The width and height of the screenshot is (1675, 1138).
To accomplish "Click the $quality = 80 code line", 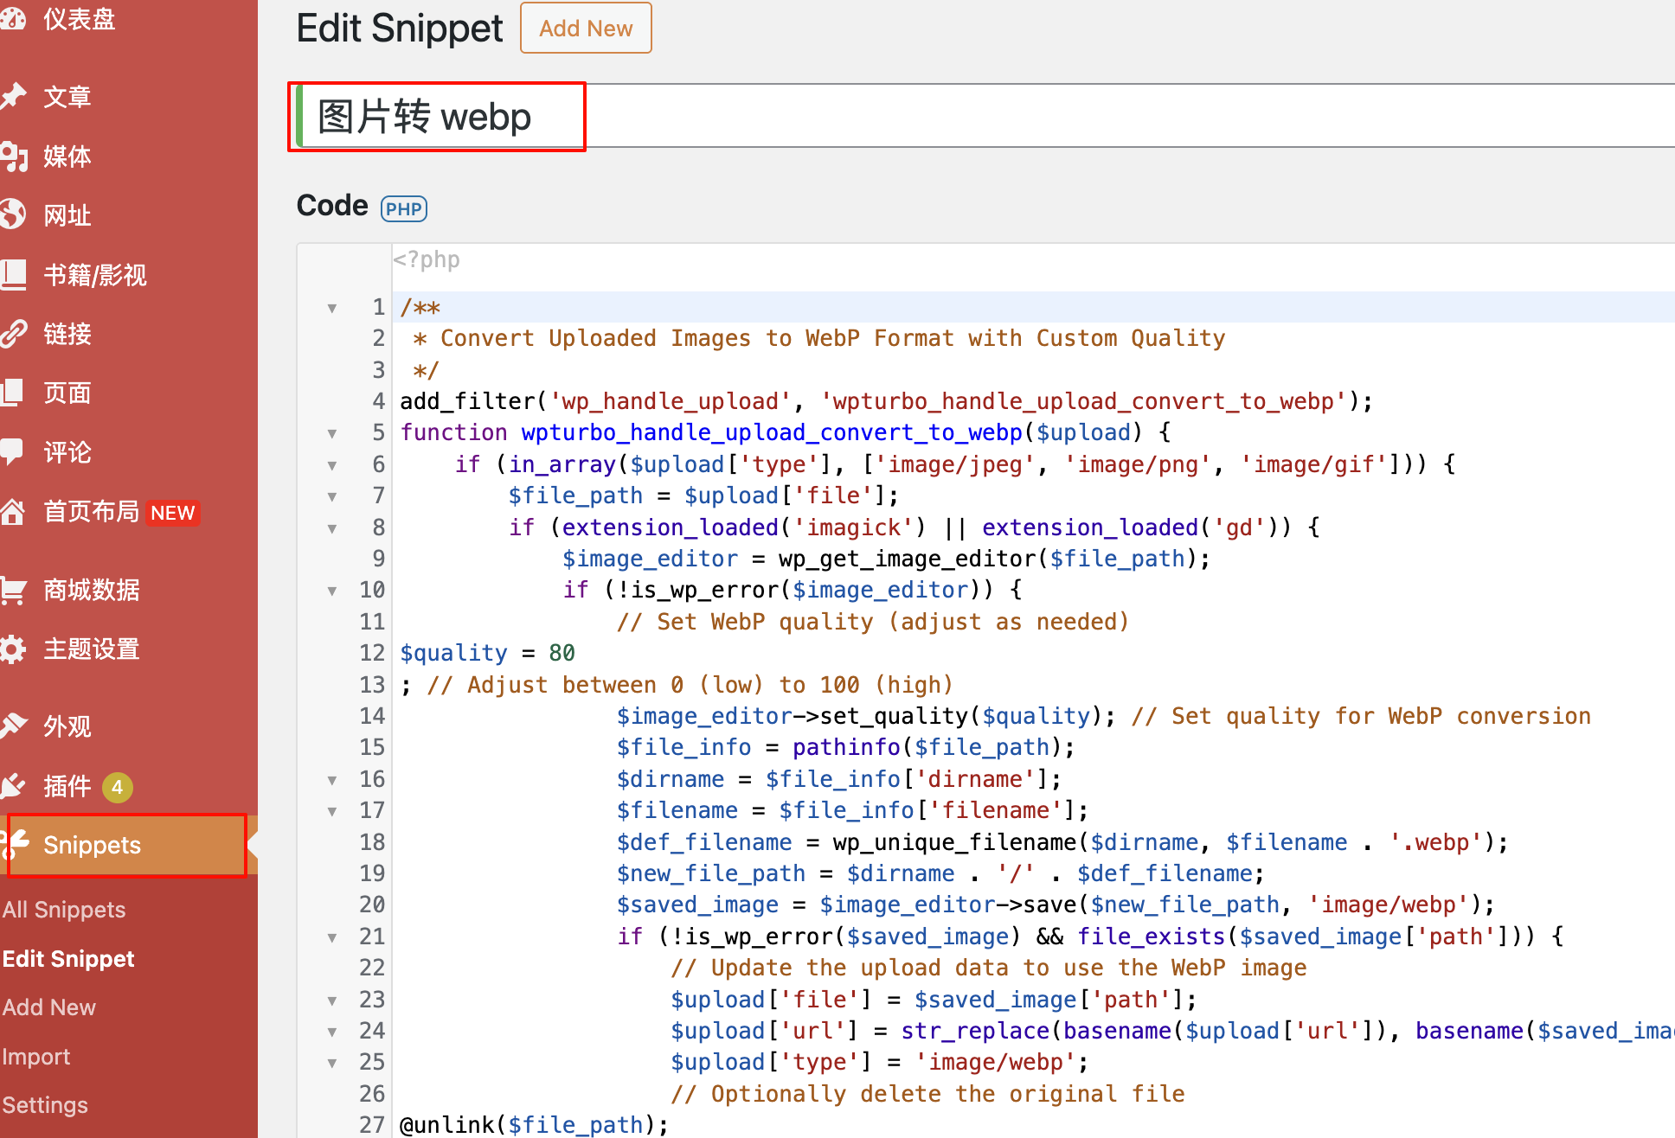I will (x=488, y=653).
